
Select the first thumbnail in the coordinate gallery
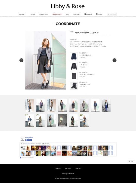tap(30, 105)
